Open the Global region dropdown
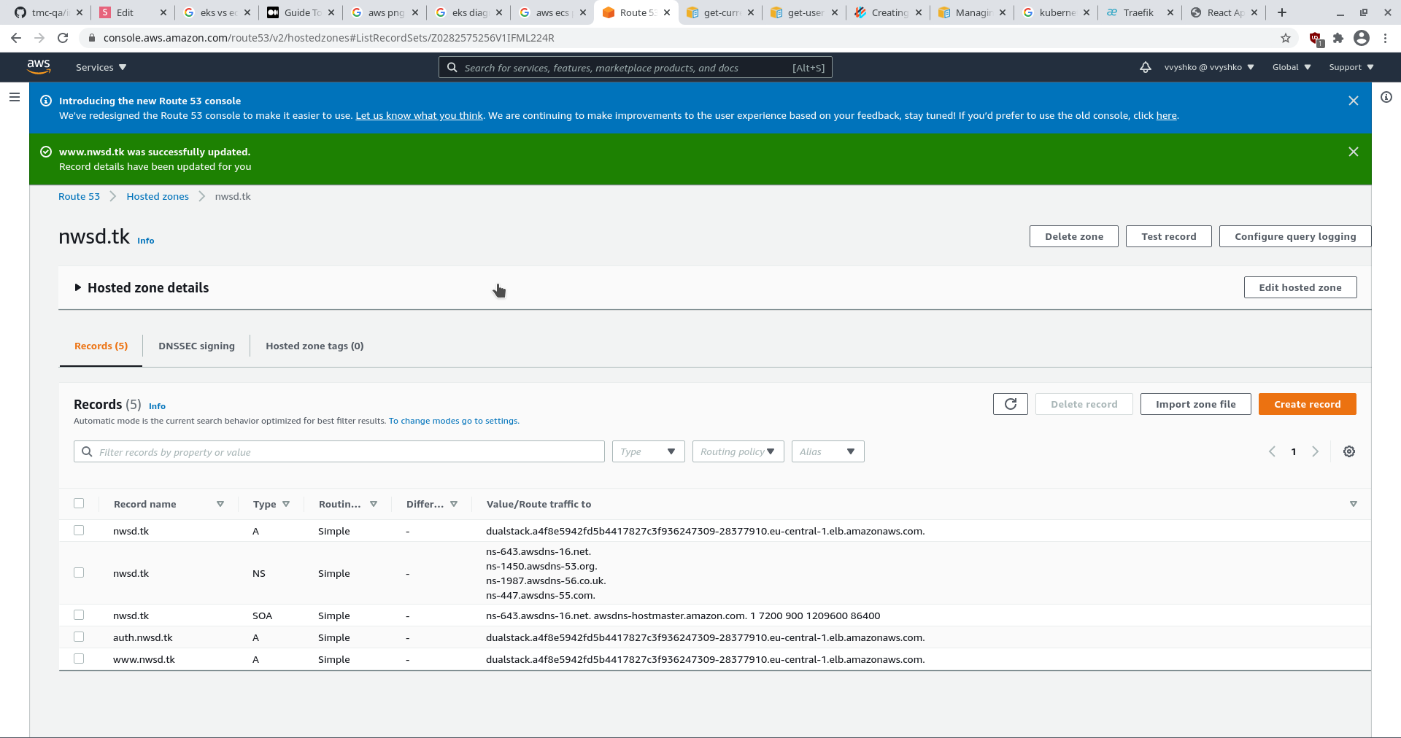Image resolution: width=1401 pixels, height=738 pixels. point(1292,67)
